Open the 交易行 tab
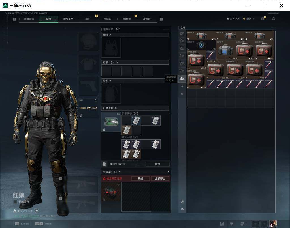Image resolution: width=290 pixels, height=228 pixels. pyautogui.click(x=107, y=19)
